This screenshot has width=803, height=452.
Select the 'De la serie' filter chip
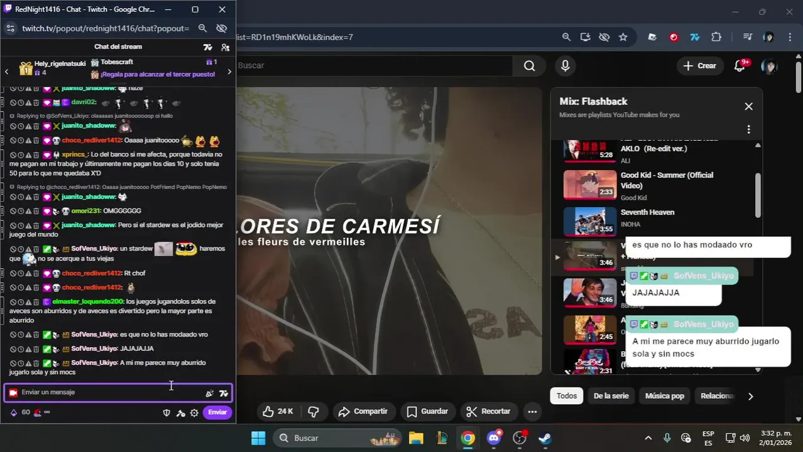tap(611, 395)
